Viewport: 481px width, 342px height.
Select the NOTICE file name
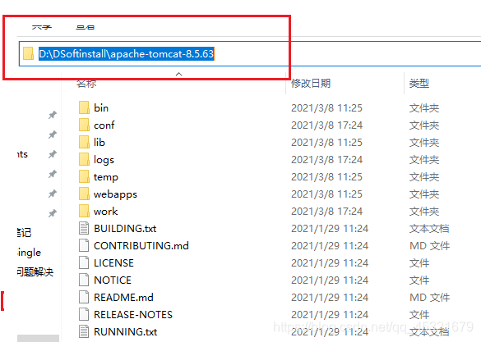click(113, 280)
